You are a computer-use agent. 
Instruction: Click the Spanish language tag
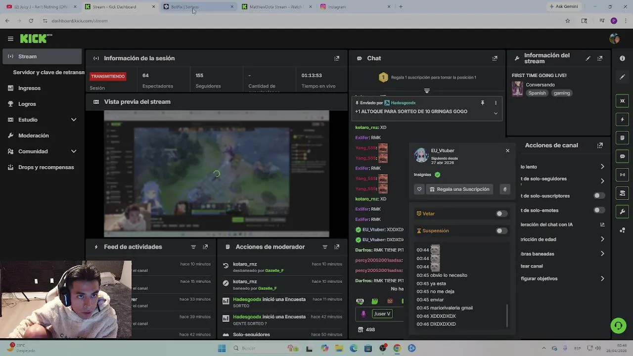point(537,93)
